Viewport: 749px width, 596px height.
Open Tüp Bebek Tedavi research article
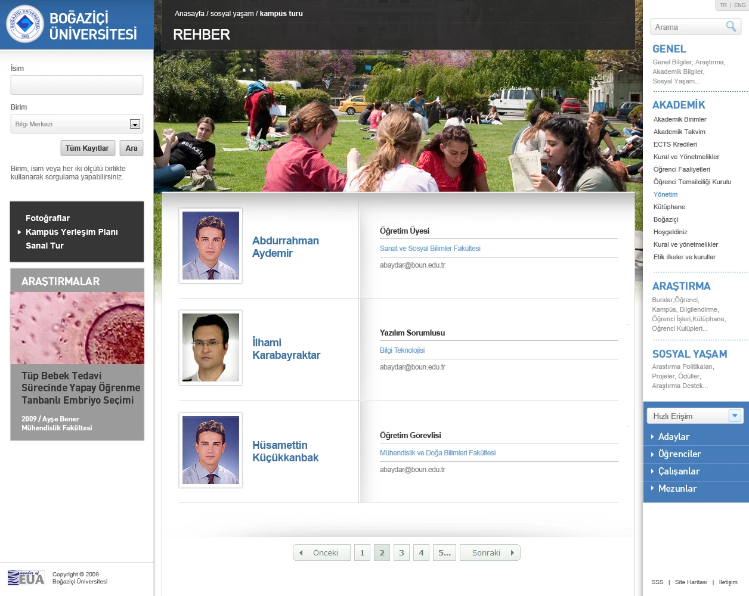(x=81, y=388)
